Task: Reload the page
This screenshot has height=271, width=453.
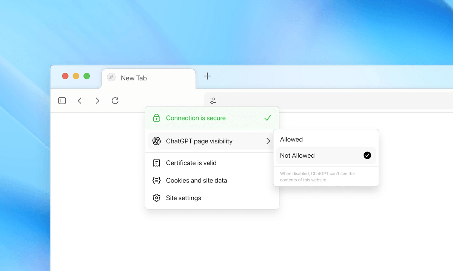Action: point(115,100)
